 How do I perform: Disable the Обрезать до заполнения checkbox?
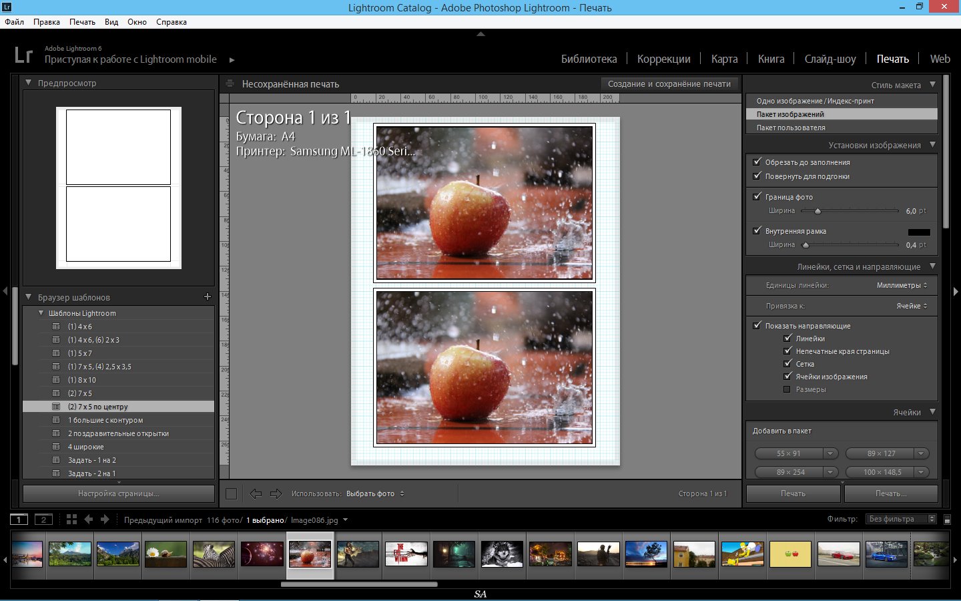[x=757, y=162]
